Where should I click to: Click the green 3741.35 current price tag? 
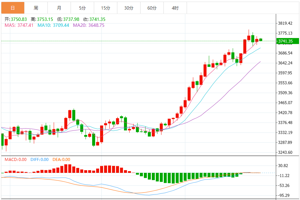coord(285,41)
